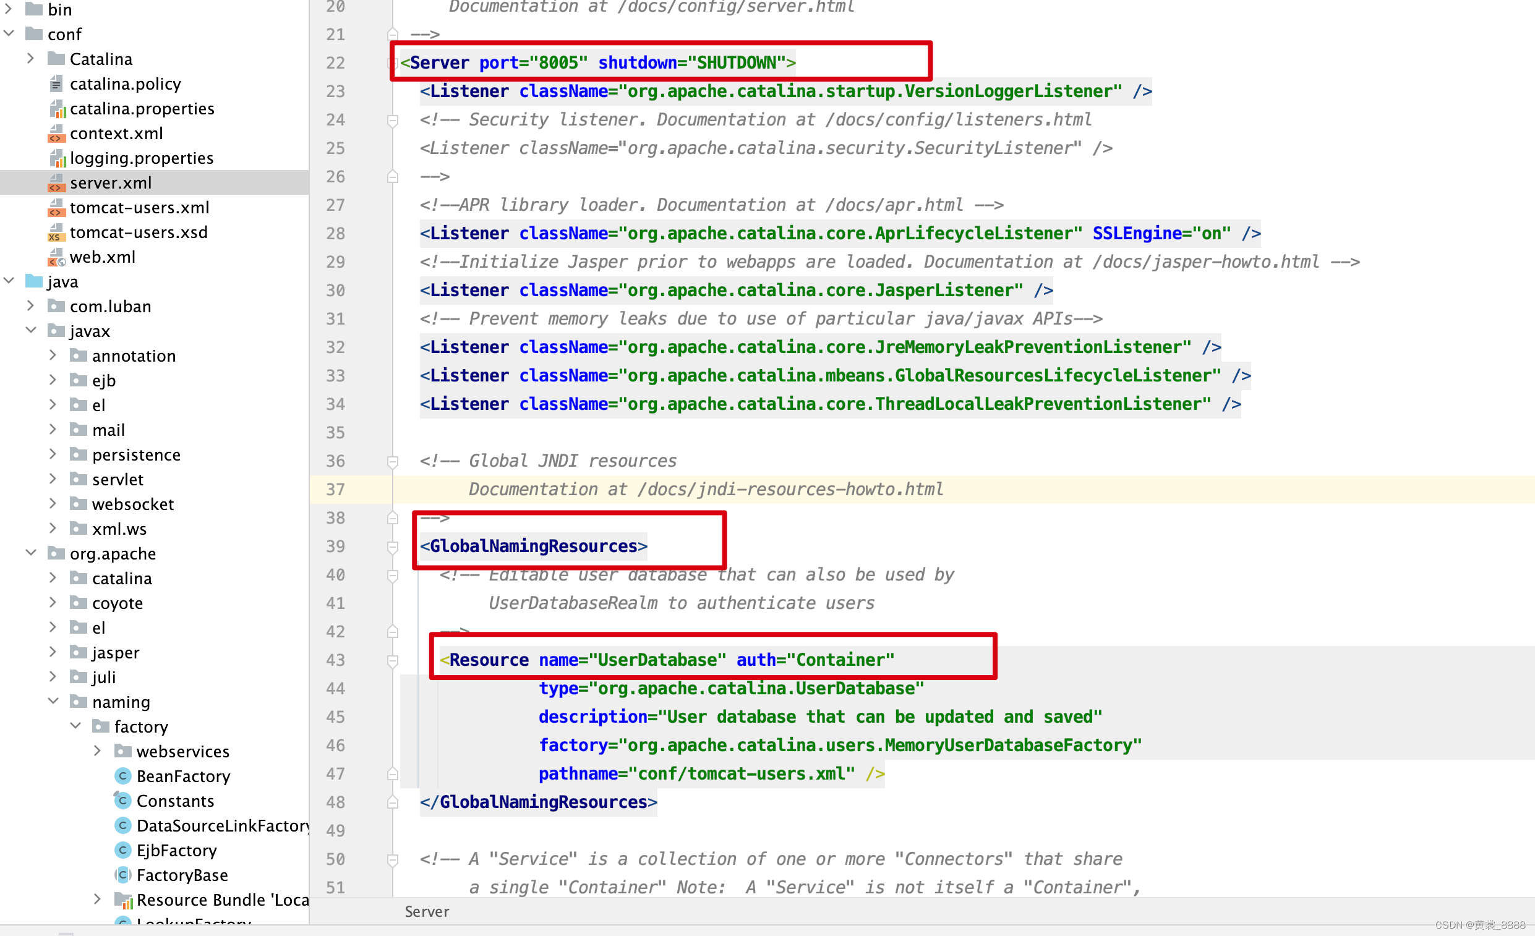Image resolution: width=1535 pixels, height=936 pixels.
Task: Fold the Server tag on line 22
Action: coord(392,62)
